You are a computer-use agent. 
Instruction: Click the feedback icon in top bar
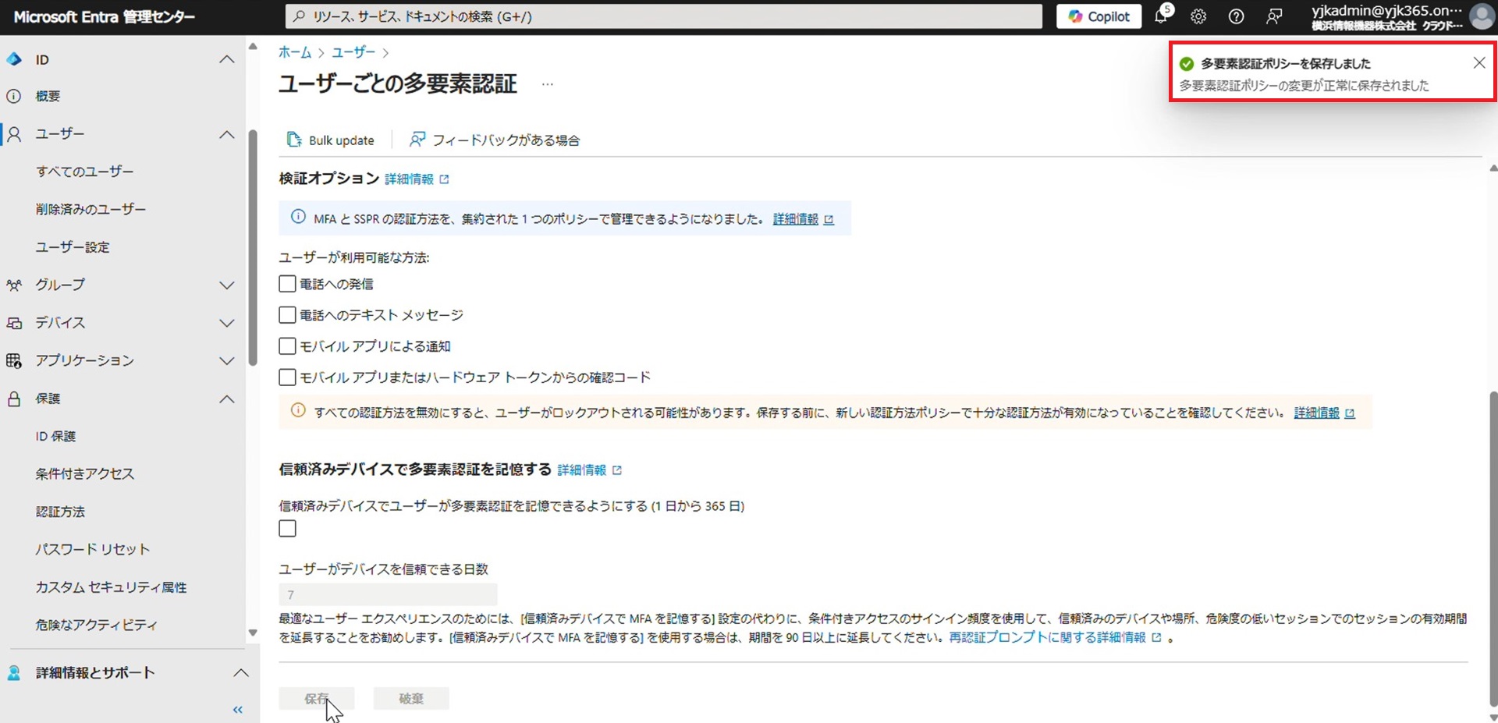(x=1274, y=16)
